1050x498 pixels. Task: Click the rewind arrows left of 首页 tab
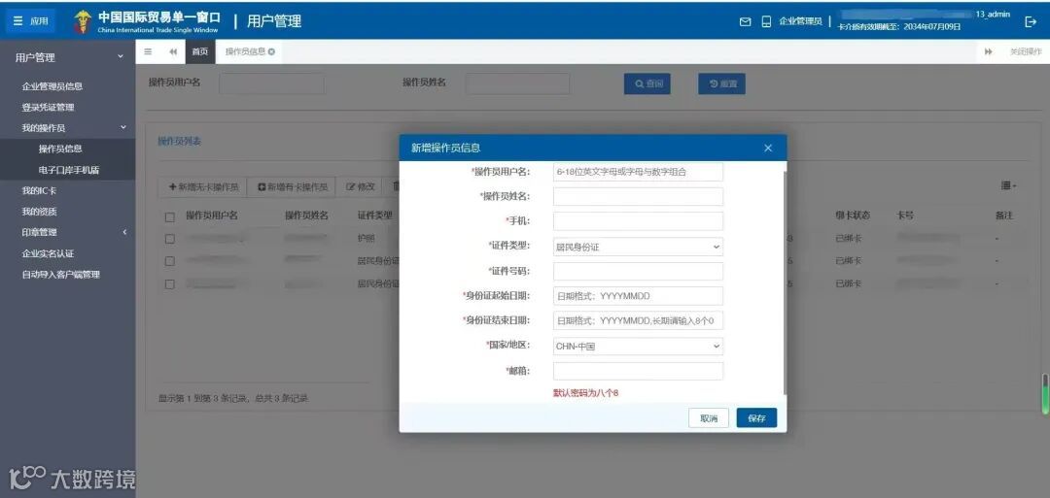pos(173,51)
